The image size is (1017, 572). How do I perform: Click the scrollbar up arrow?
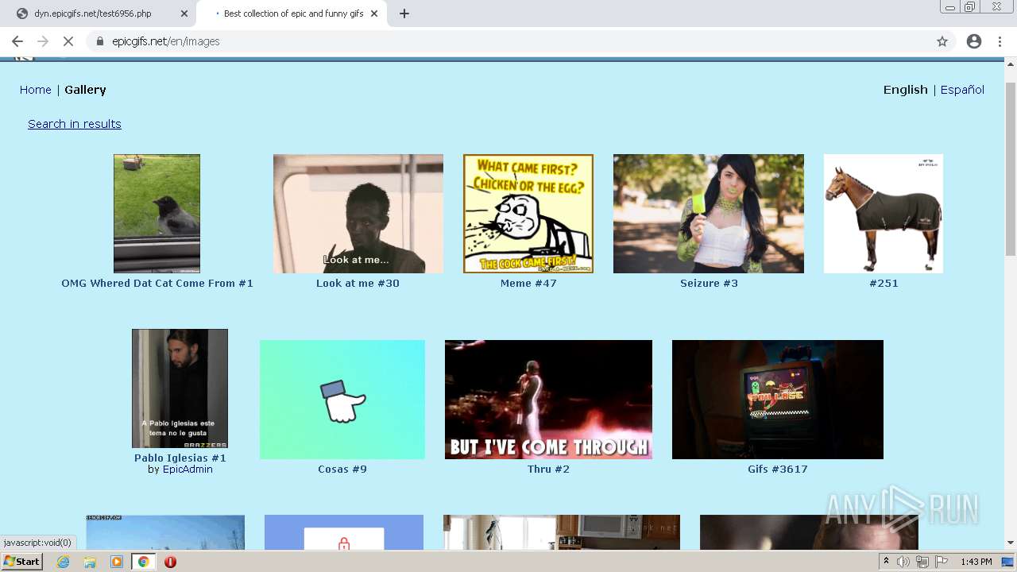[1011, 63]
